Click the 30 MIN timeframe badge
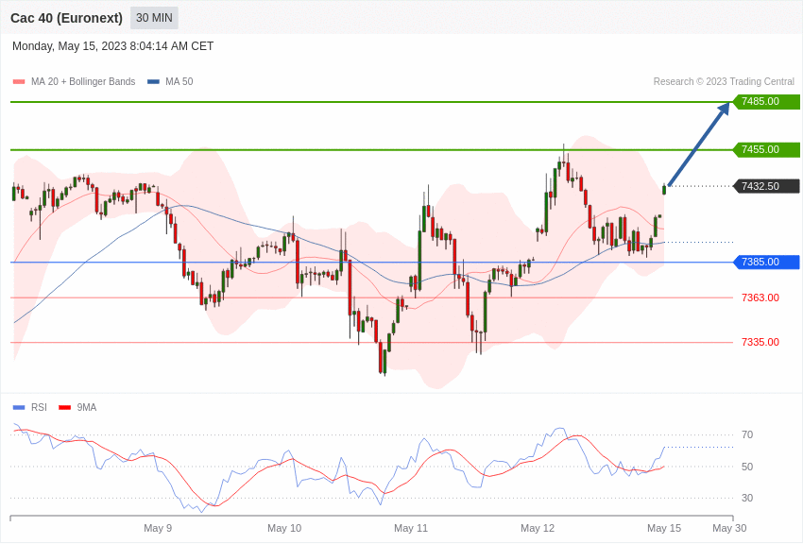The image size is (803, 544). tap(154, 18)
